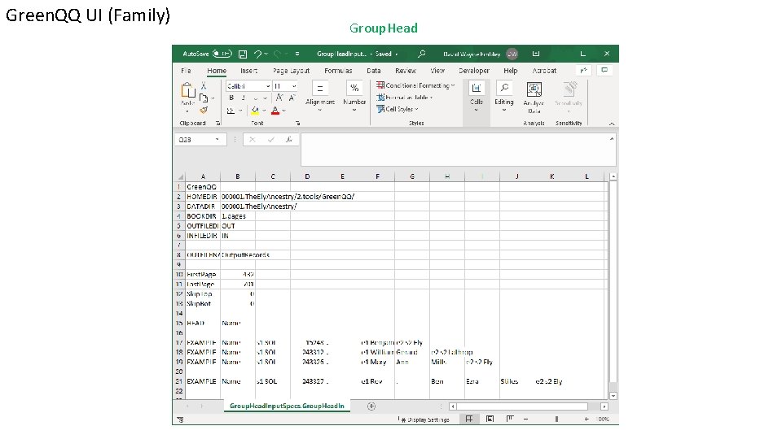Click the zoom slider handle

click(x=556, y=419)
